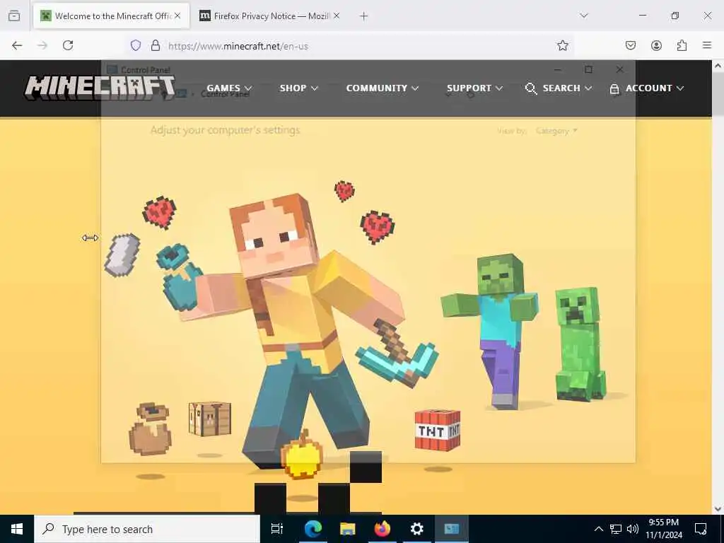Open Control Panel View by Category dropdown
This screenshot has height=543, width=724.
click(x=556, y=131)
